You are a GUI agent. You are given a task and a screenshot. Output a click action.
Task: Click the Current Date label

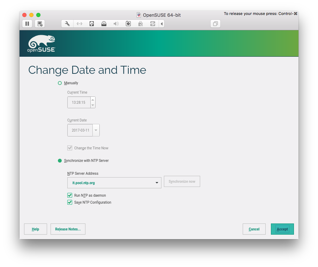[x=77, y=120]
